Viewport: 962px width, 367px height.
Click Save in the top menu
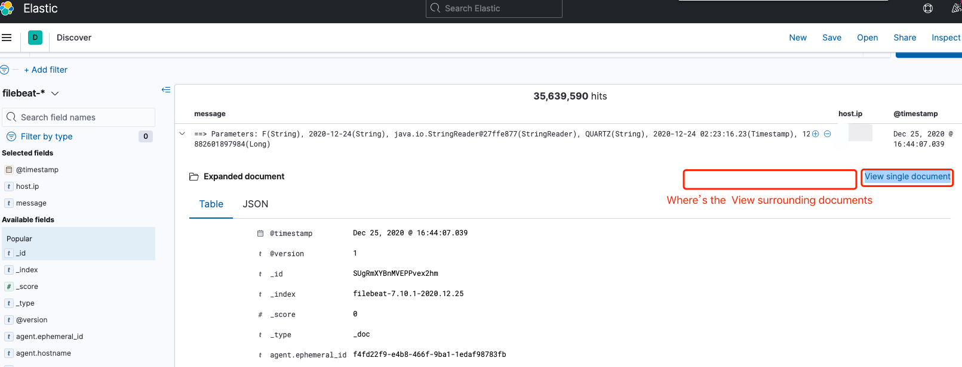[832, 38]
